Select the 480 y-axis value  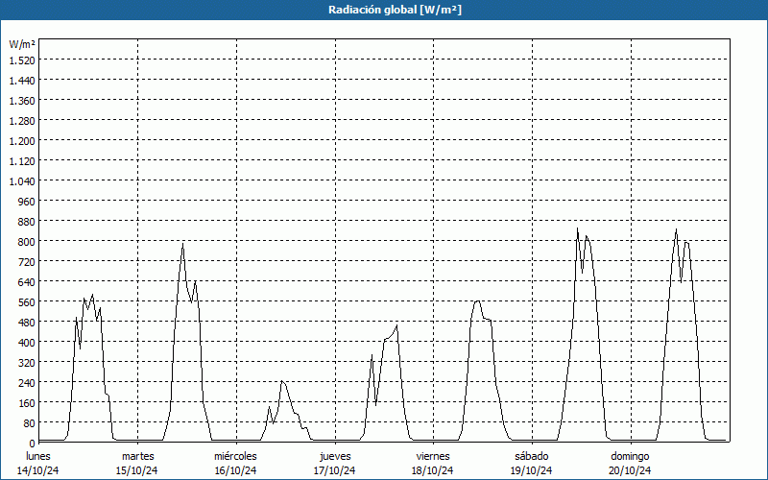27,323
